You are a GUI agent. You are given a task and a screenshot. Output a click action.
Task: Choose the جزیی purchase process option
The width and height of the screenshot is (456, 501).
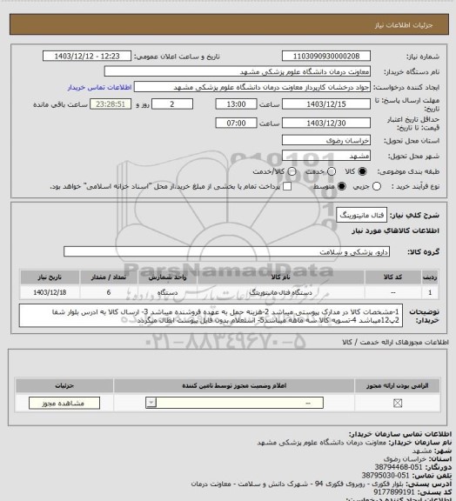377,186
